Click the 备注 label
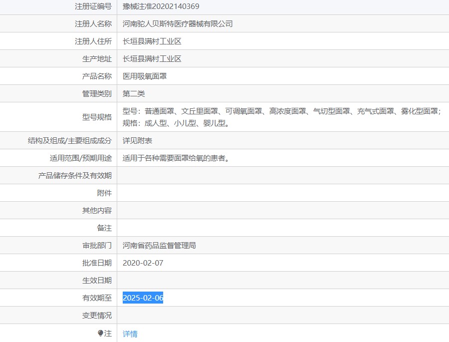Image resolution: width=449 pixels, height=342 pixels. [x=105, y=228]
